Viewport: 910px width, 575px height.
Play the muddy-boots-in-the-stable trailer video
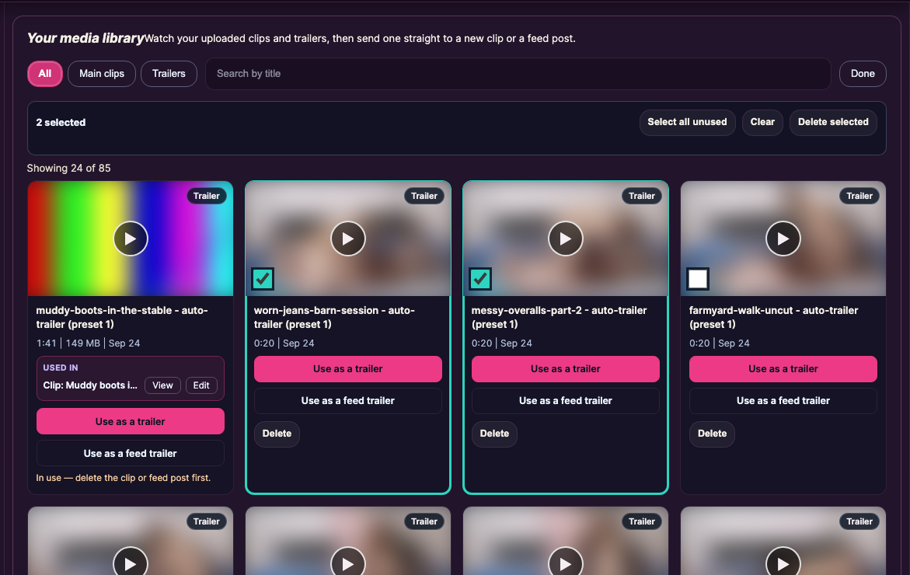[x=131, y=239]
